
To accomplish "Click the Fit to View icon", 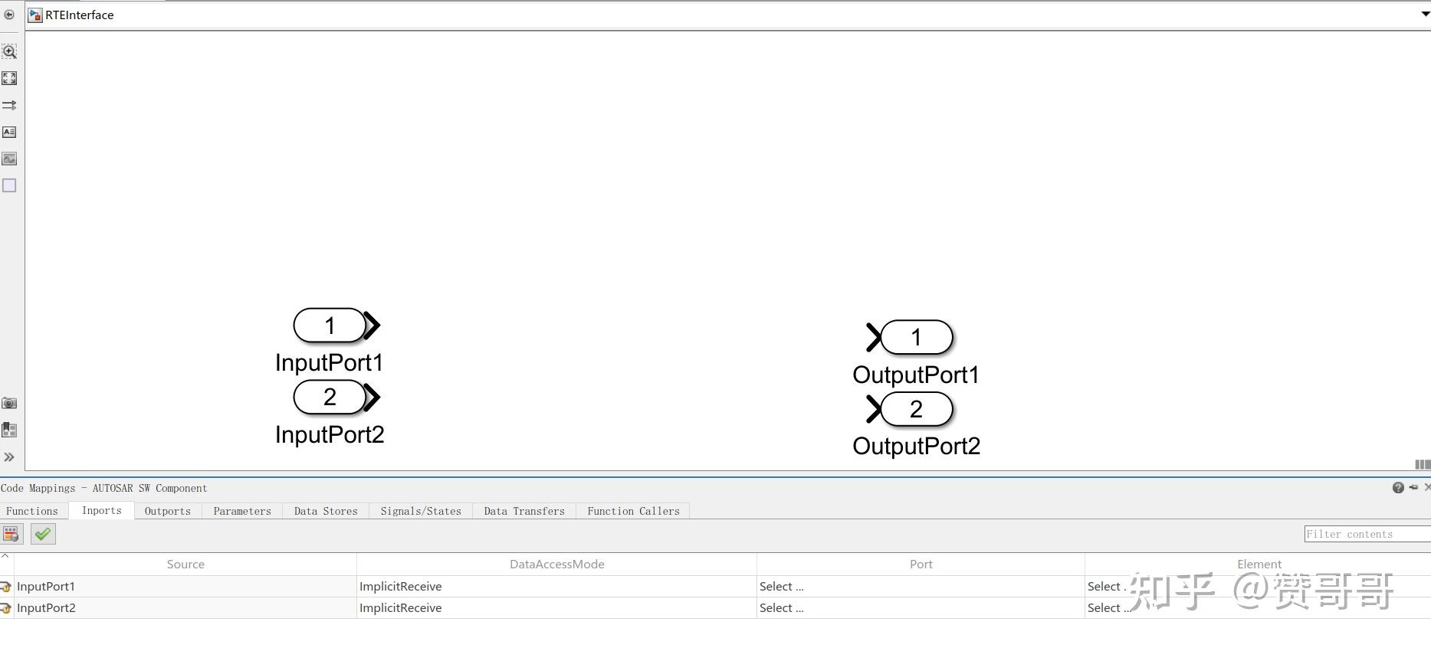I will [9, 78].
